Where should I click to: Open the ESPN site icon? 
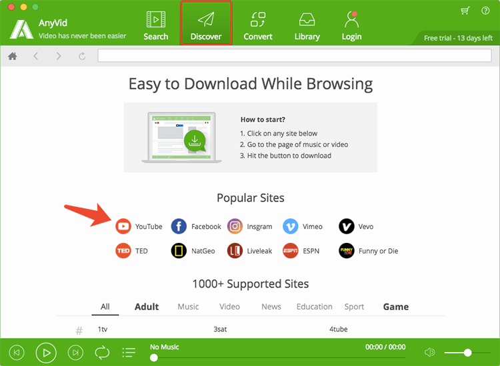pos(291,251)
